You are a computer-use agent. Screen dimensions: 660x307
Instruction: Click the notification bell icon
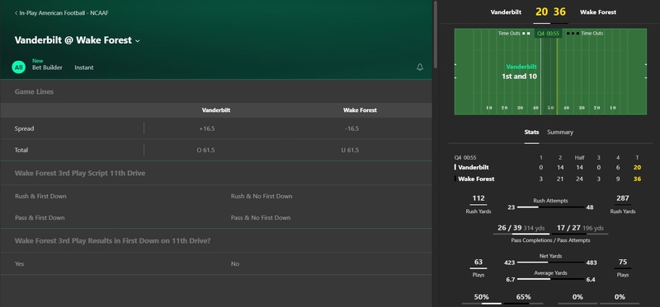click(420, 67)
